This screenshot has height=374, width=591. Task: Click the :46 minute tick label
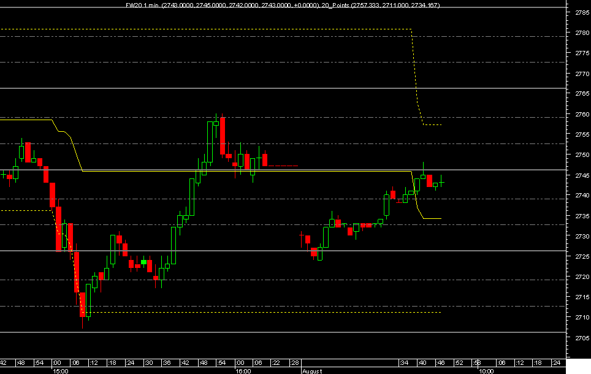click(x=440, y=363)
